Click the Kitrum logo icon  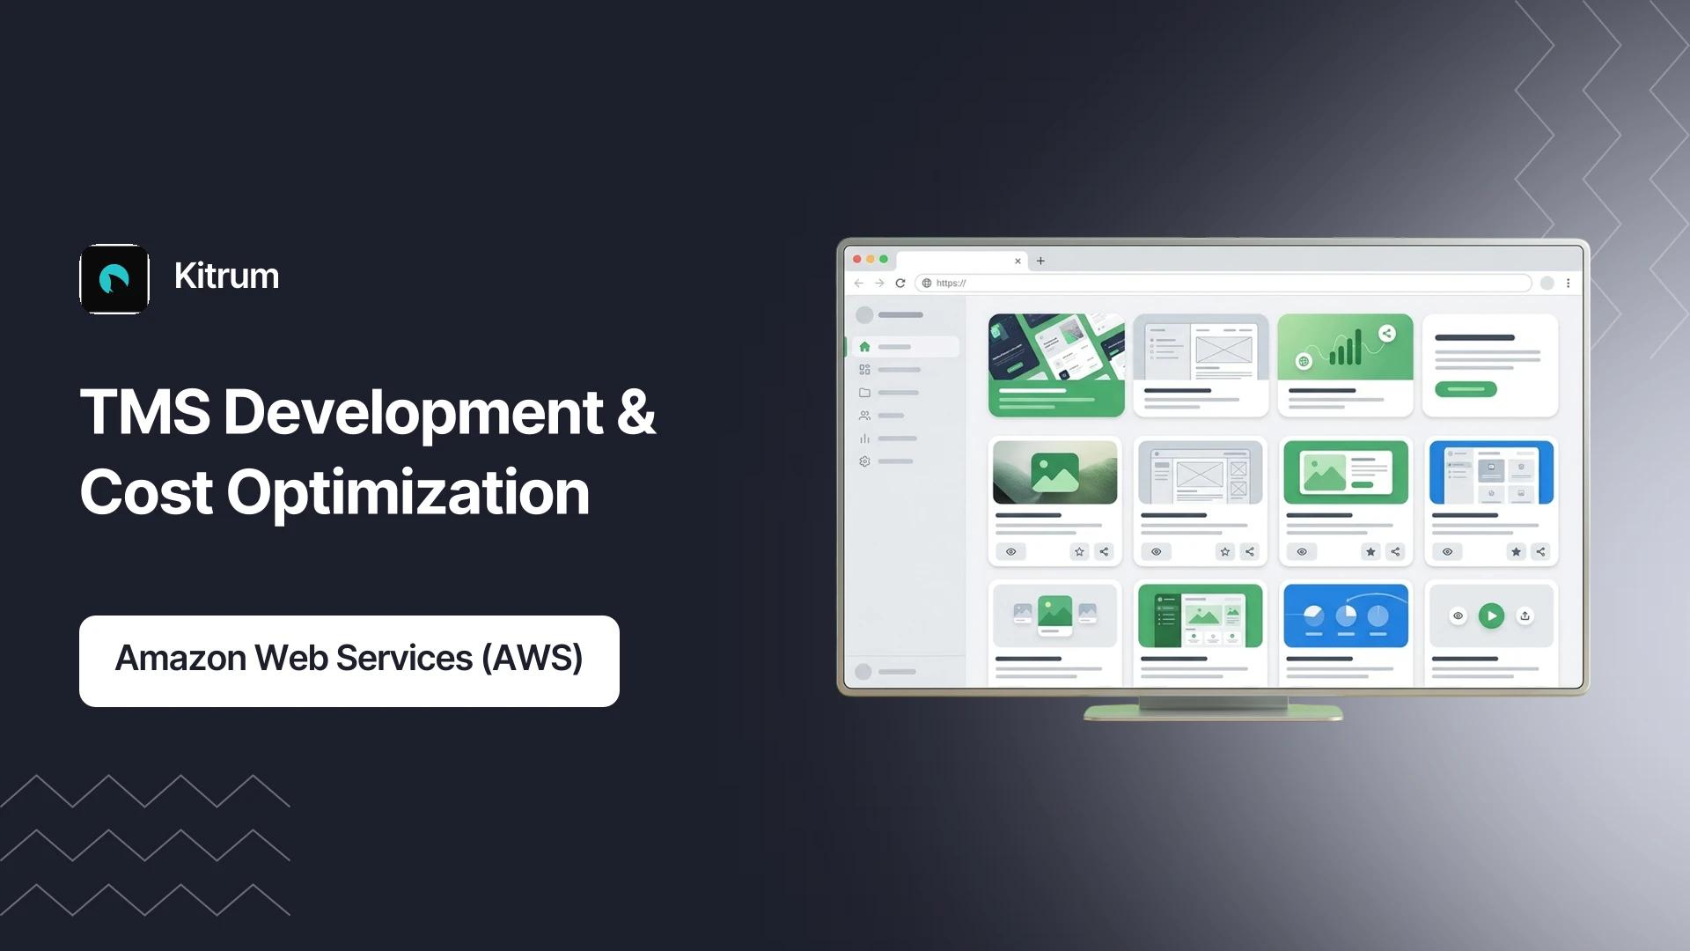114,279
